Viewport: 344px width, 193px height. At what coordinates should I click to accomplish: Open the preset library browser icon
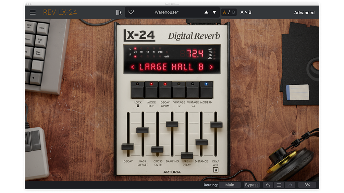(x=119, y=12)
